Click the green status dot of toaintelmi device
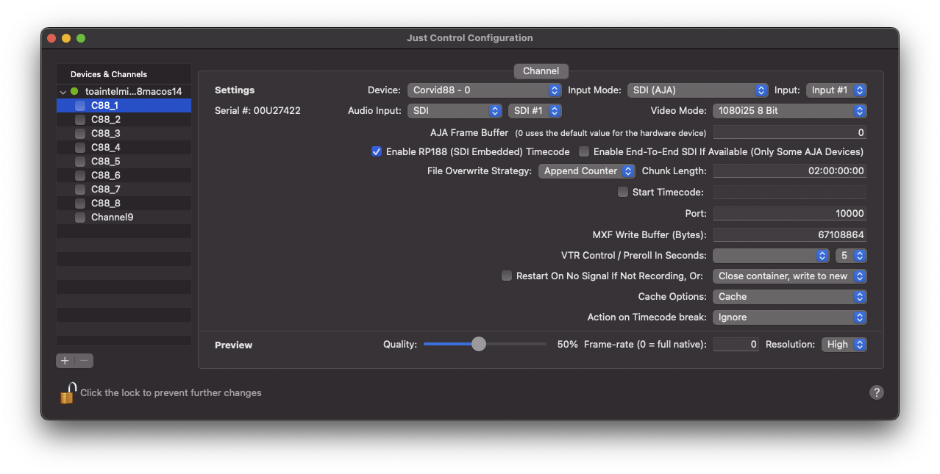 click(74, 92)
